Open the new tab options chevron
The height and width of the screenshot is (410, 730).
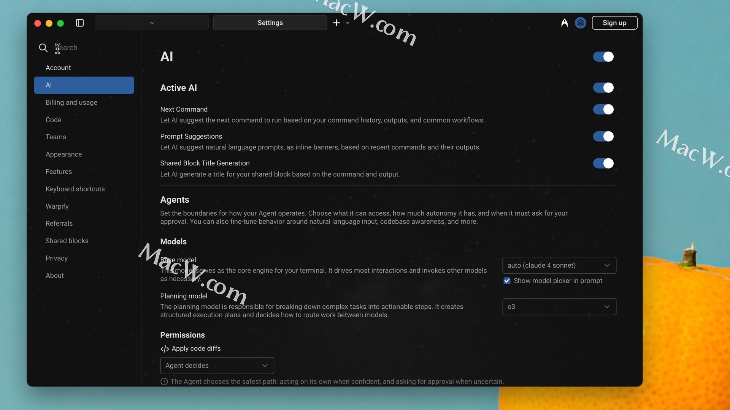[348, 23]
